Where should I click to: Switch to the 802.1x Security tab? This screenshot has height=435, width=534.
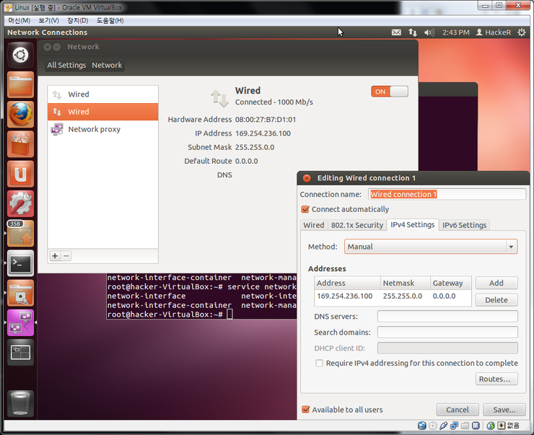click(357, 225)
